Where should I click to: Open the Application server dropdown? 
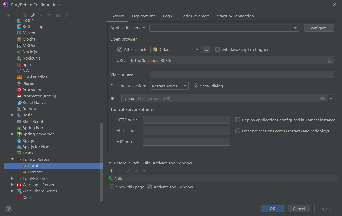click(224, 28)
